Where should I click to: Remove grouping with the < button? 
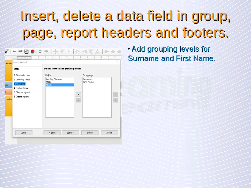click(x=78, y=100)
